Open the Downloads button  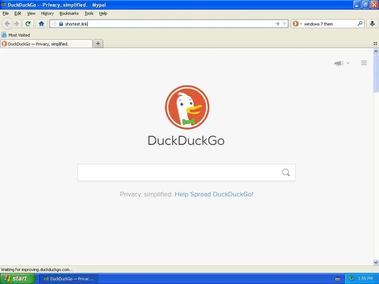coord(372,24)
